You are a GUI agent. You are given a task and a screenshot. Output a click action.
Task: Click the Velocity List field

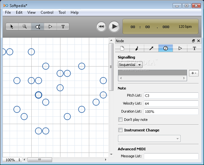tap(171, 104)
